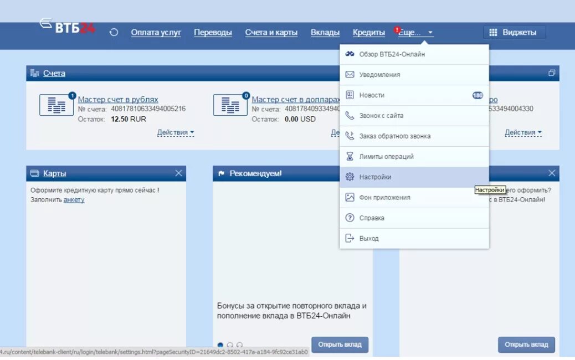This screenshot has width=575, height=360.
Task: Click the restore window icon on Счета panel
Action: click(552, 73)
